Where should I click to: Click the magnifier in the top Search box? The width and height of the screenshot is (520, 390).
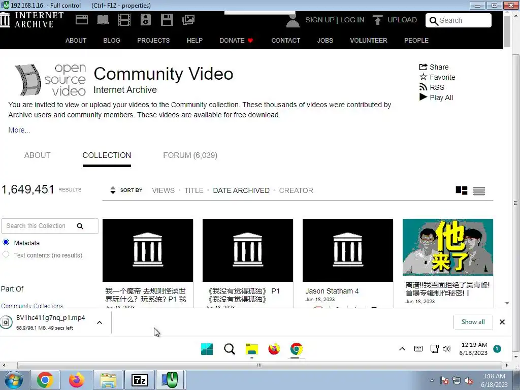(x=434, y=21)
